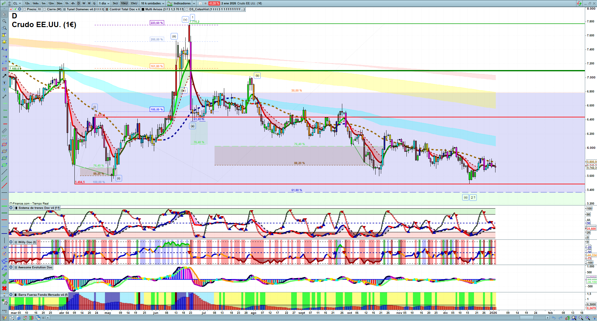Open the Indicadores button
This screenshot has height=321, width=597.
click(179, 3)
